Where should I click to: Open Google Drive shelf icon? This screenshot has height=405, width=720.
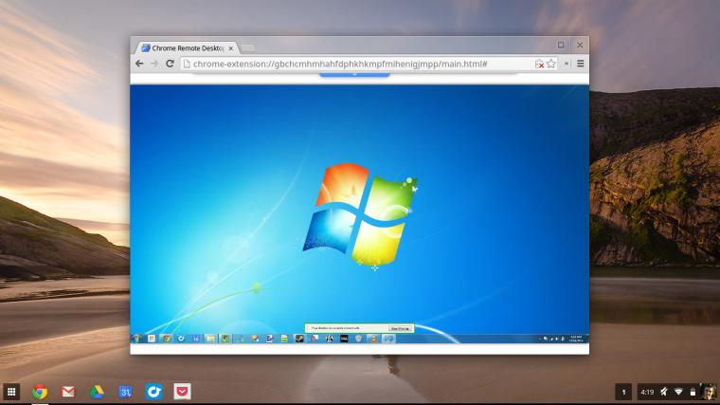(x=97, y=392)
